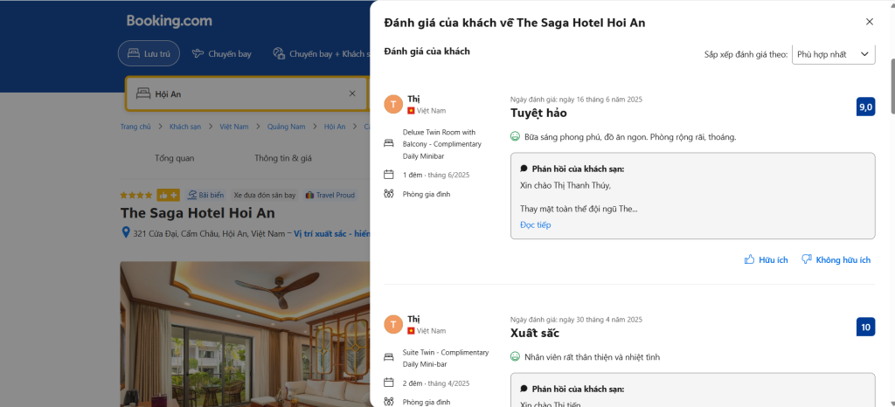The image size is (895, 407).
Task: Click the 10 score badge
Action: click(x=866, y=327)
